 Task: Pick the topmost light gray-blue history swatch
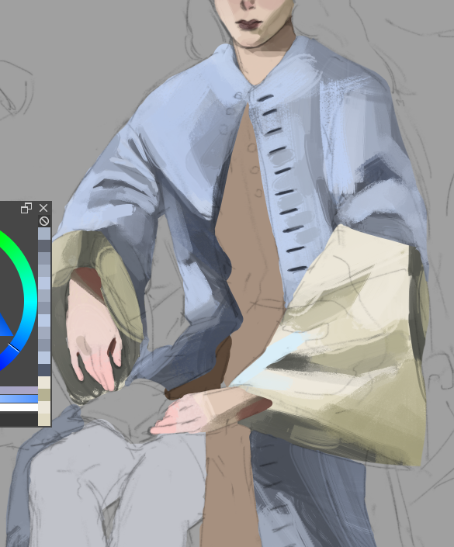(44, 234)
